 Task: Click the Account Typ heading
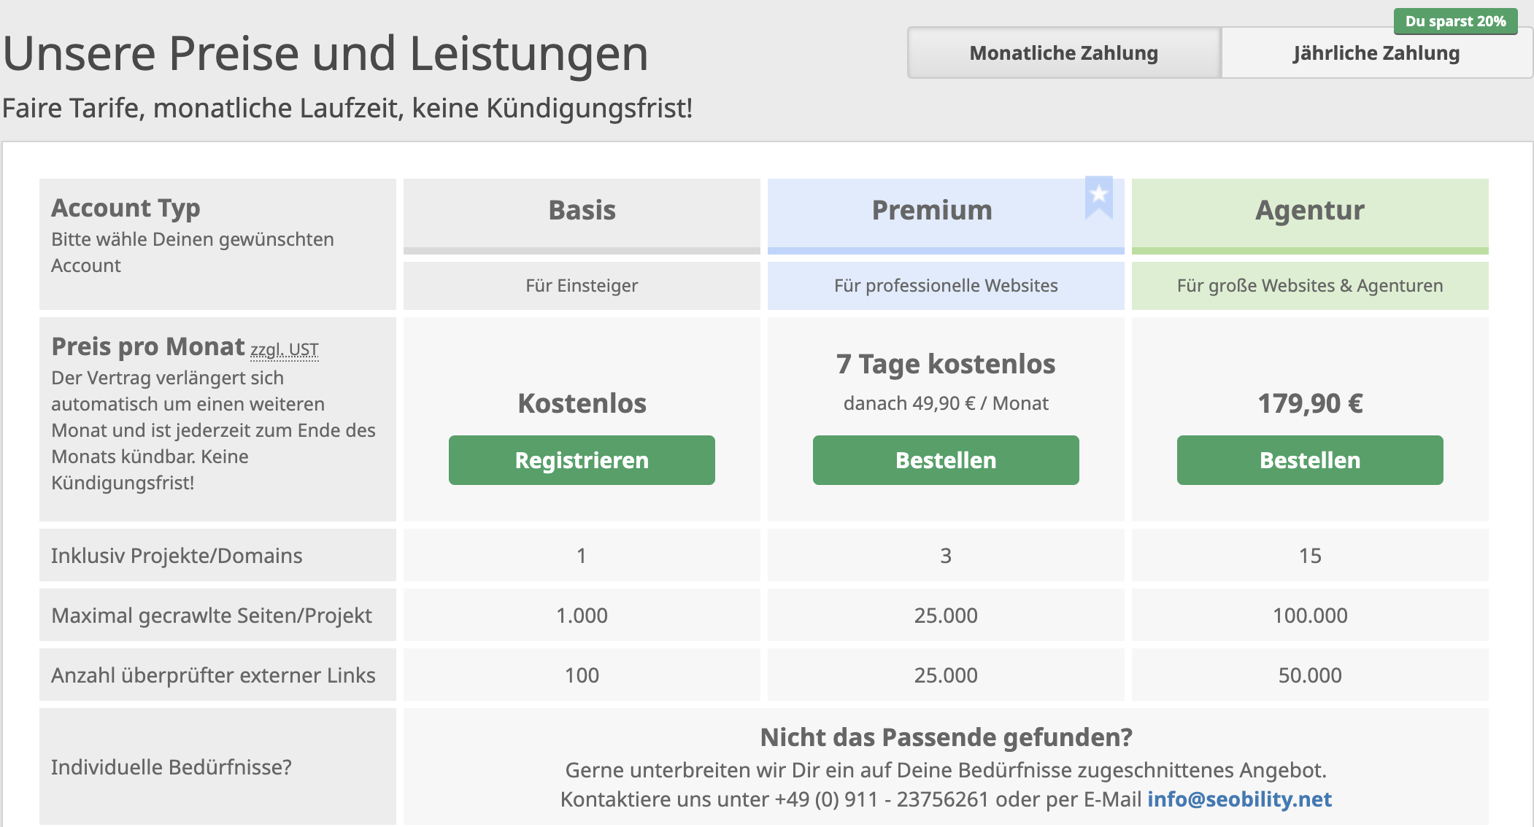pyautogui.click(x=126, y=209)
